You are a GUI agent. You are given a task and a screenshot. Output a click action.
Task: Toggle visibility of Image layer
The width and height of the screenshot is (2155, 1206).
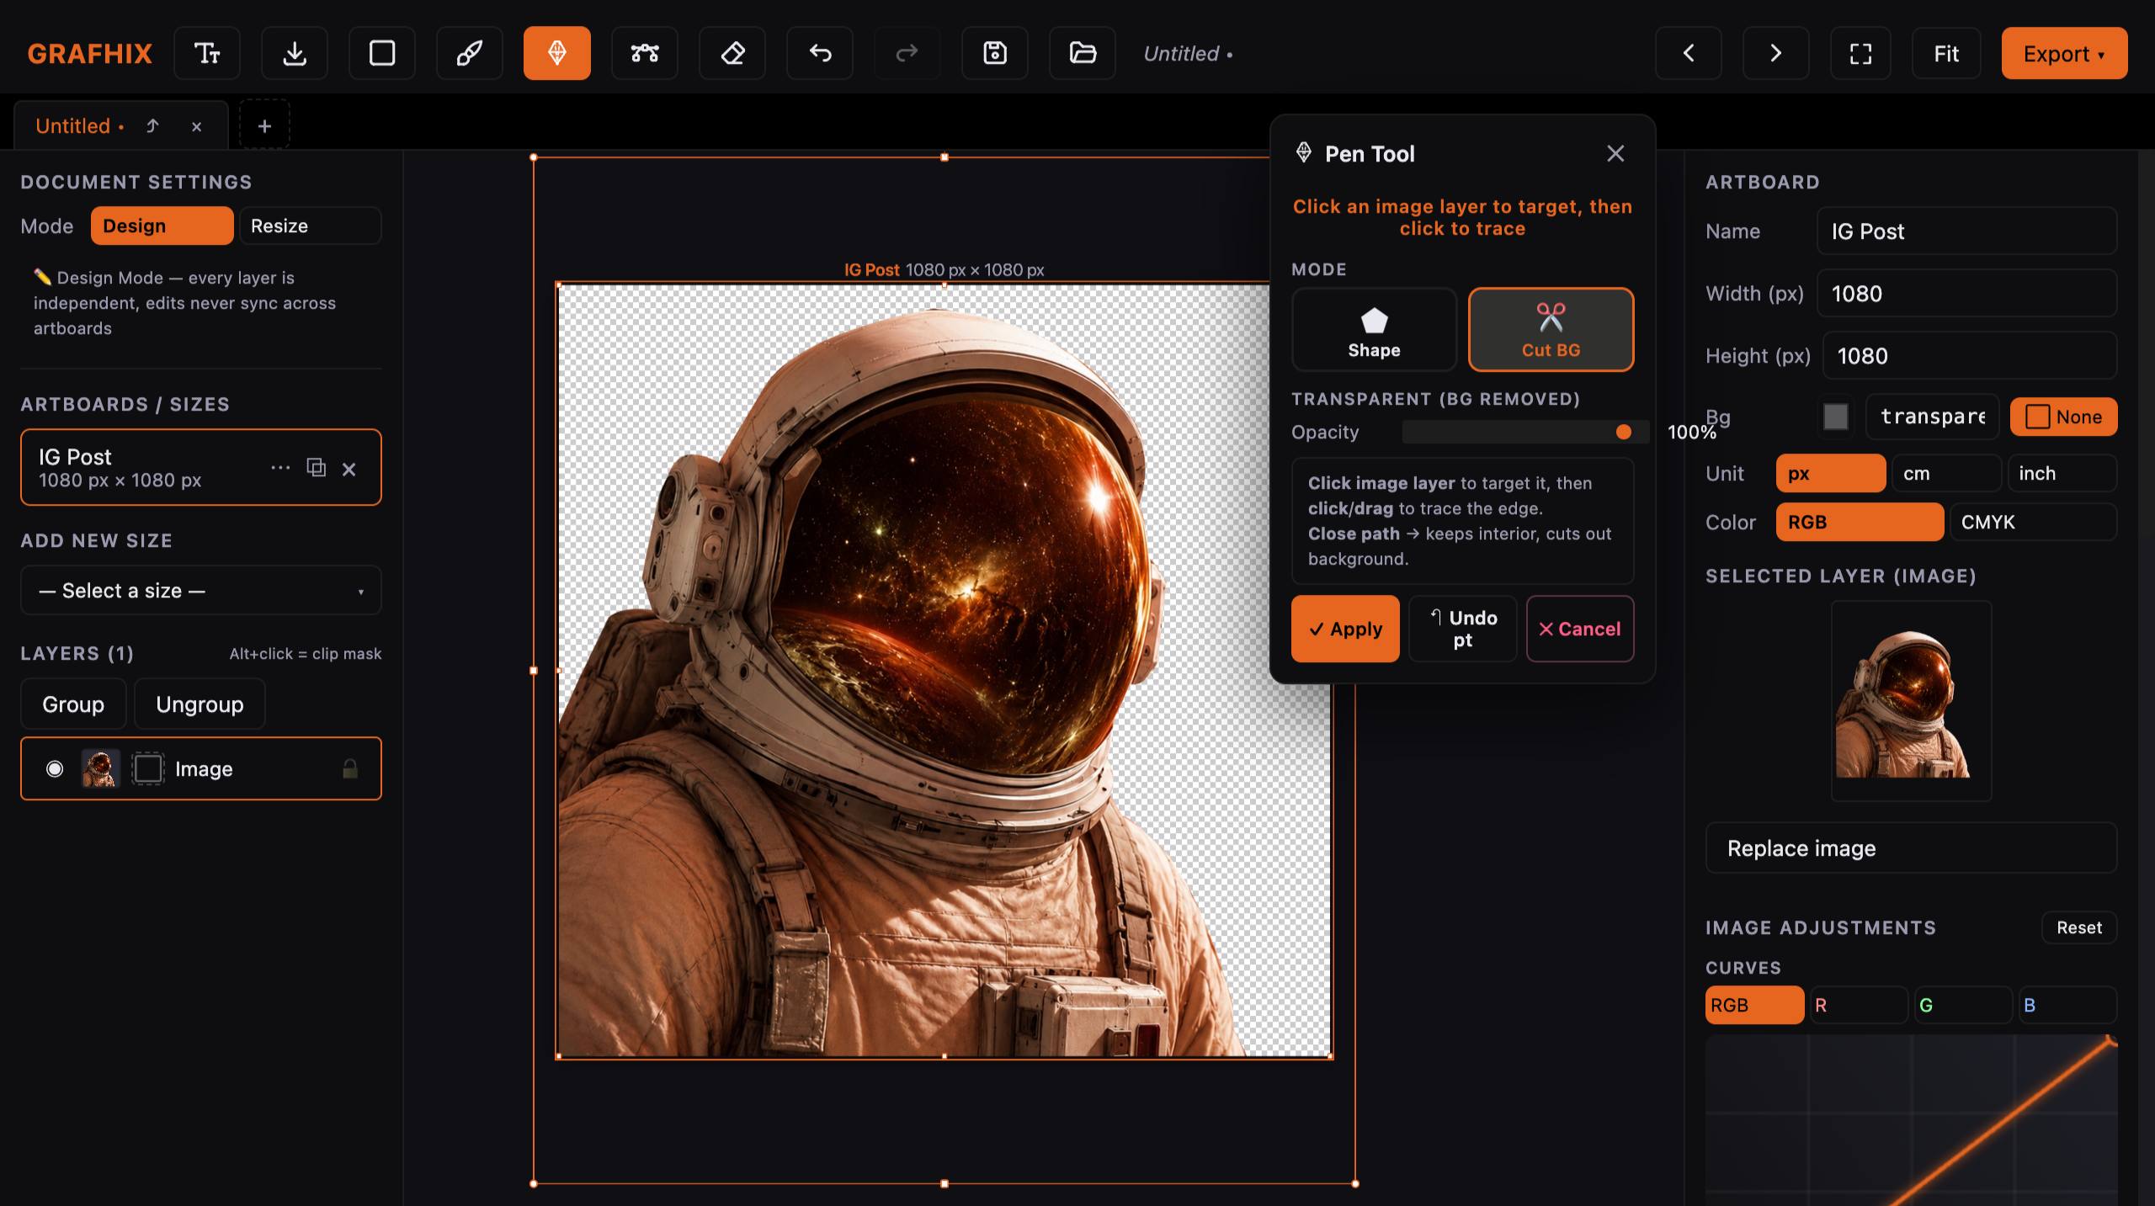(55, 768)
